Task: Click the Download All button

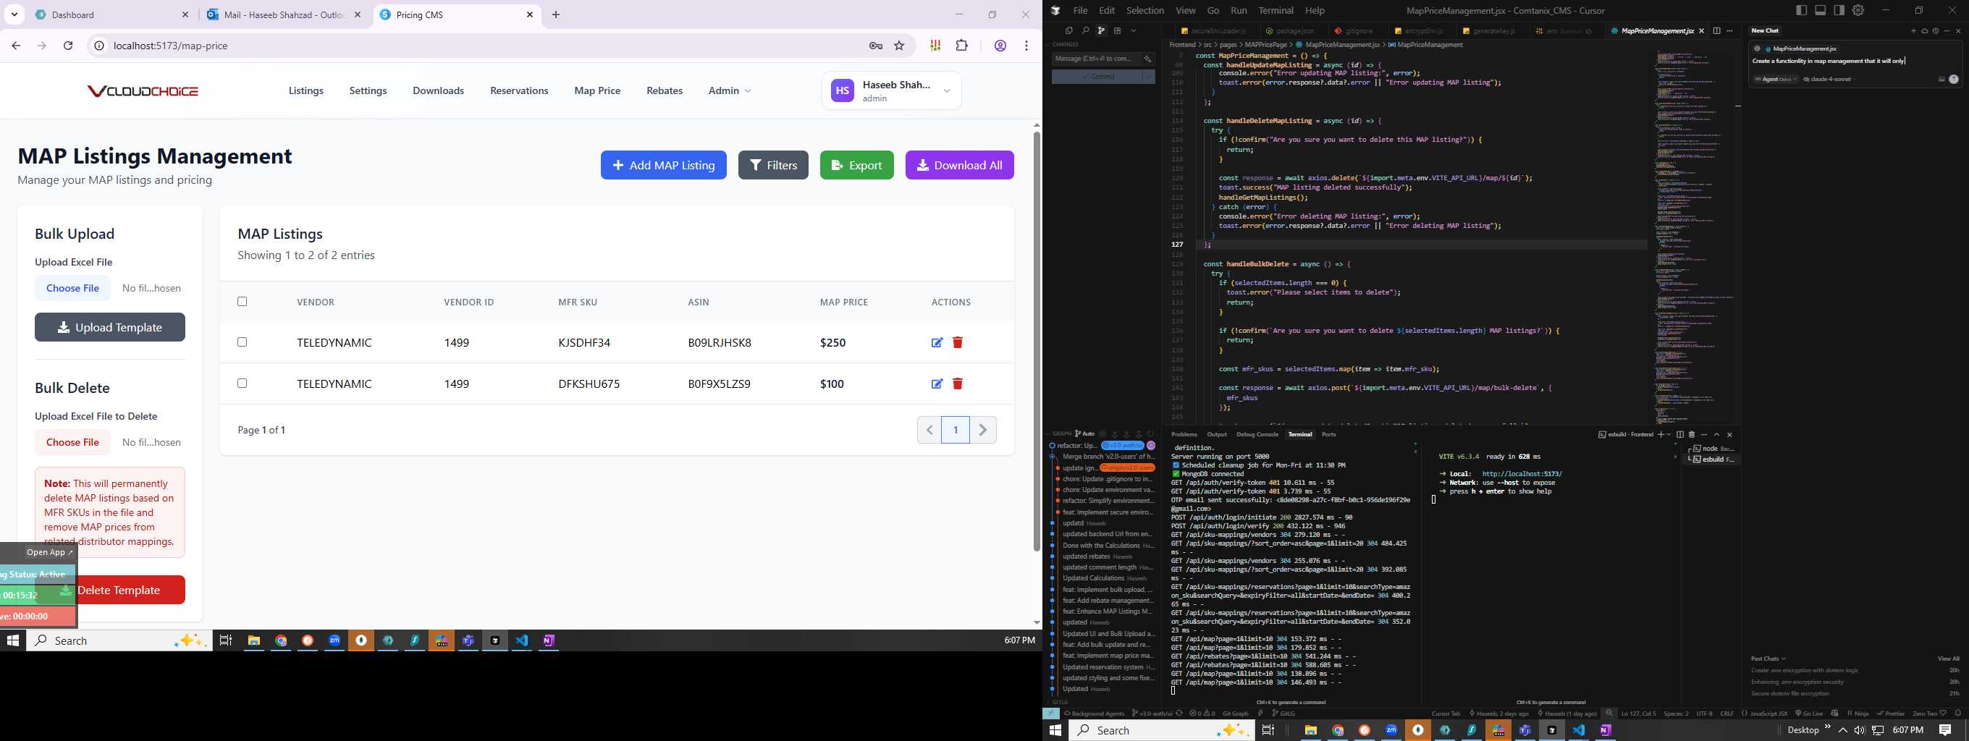Action: click(959, 165)
